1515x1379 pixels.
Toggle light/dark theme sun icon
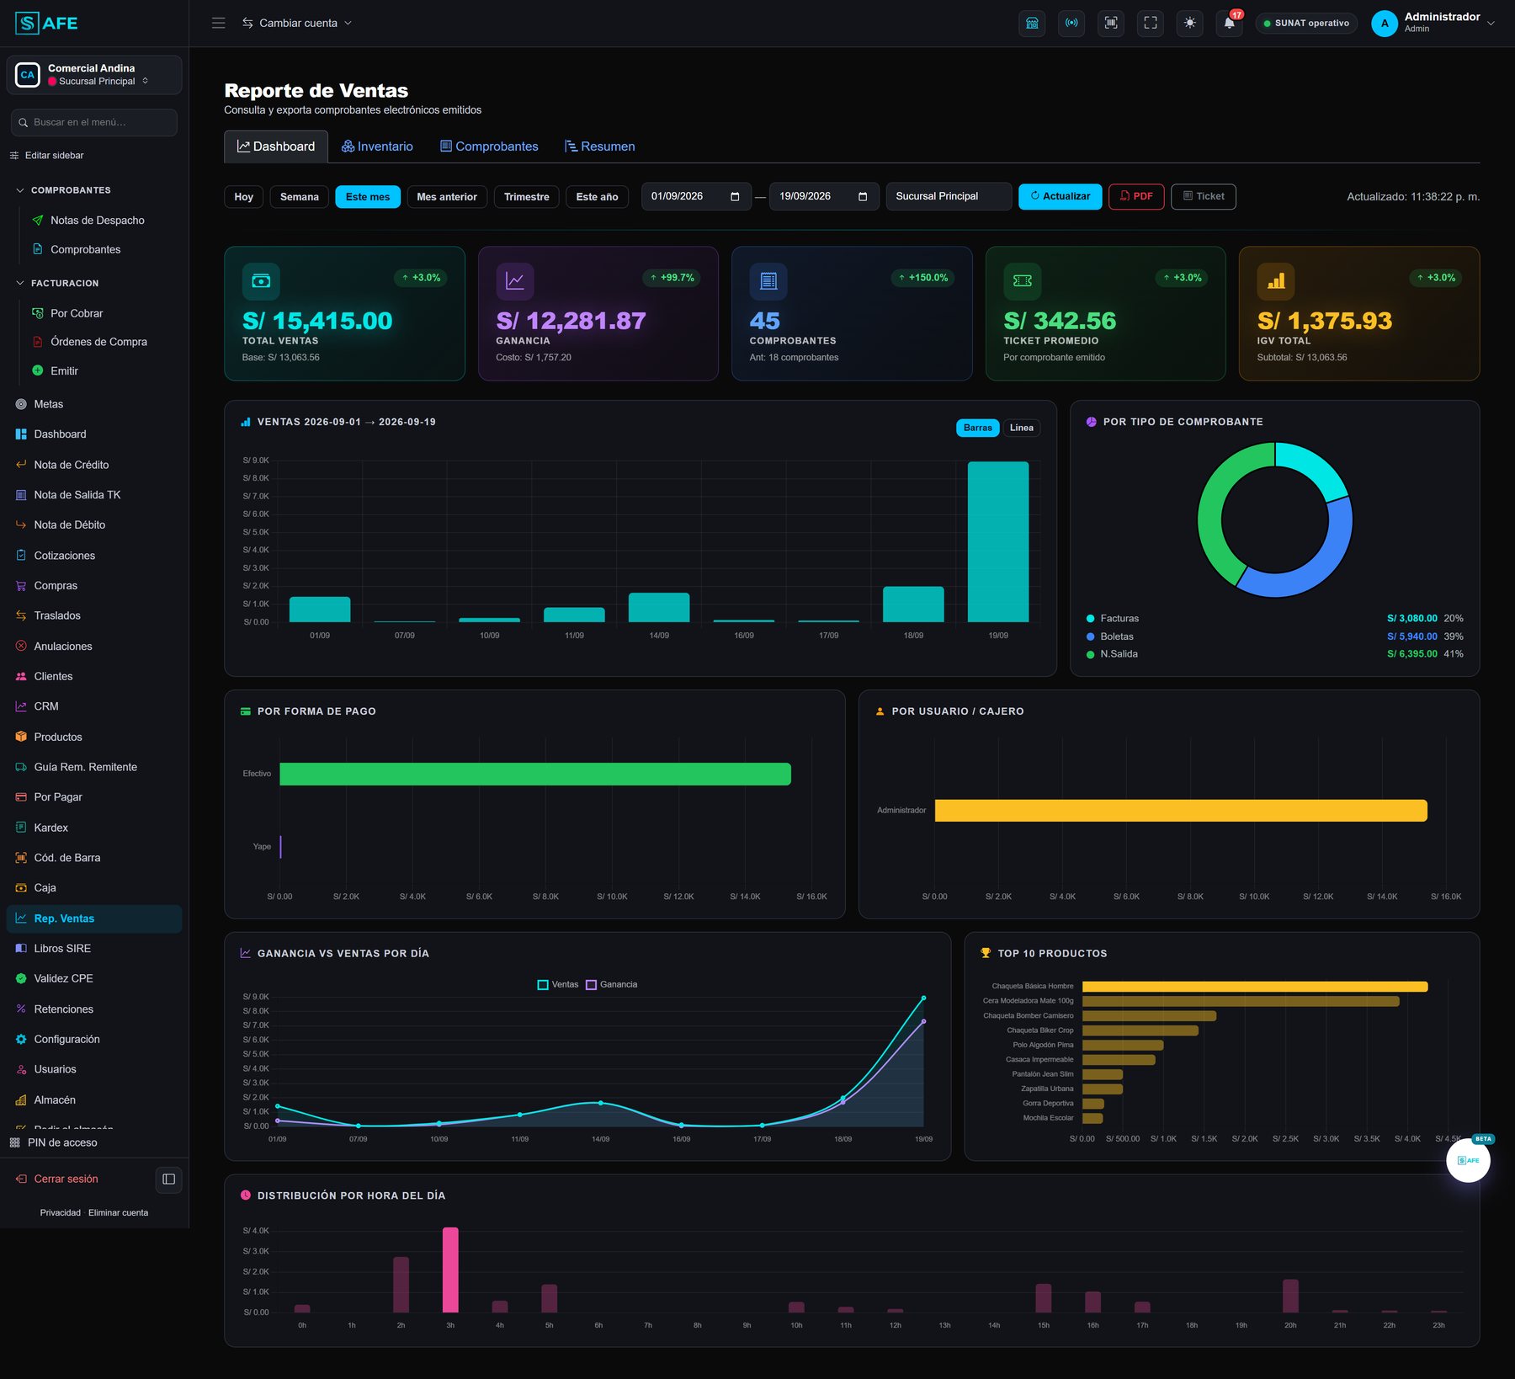(x=1190, y=23)
